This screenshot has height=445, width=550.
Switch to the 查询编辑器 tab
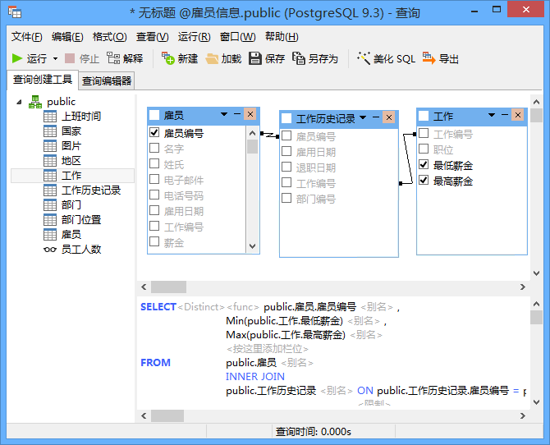click(x=107, y=80)
